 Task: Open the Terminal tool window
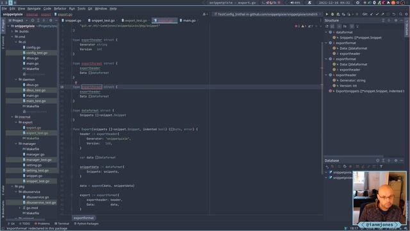(61, 224)
